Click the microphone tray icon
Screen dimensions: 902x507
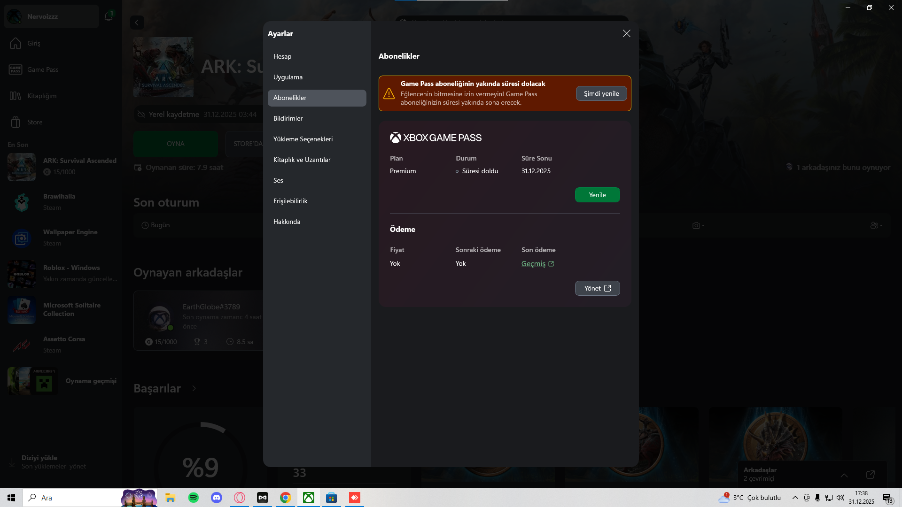click(818, 498)
